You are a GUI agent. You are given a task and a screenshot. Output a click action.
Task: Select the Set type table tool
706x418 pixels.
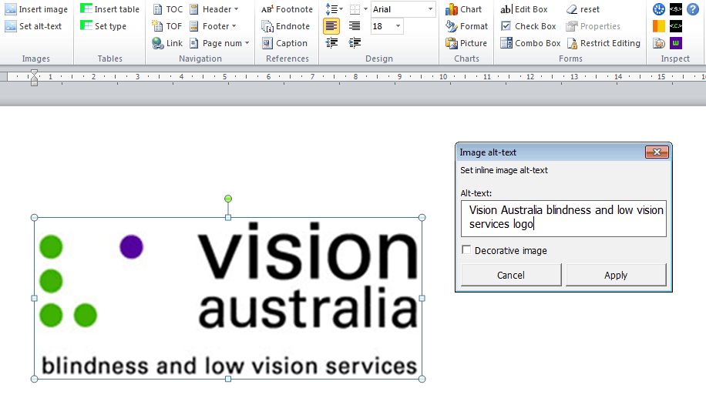tap(103, 26)
